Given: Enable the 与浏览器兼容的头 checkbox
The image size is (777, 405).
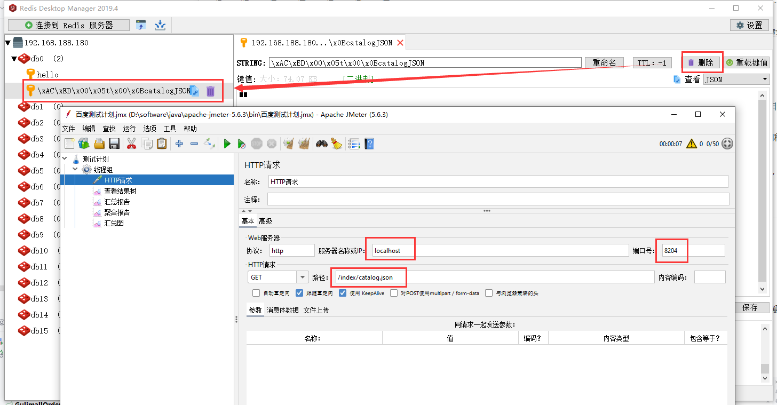Looking at the screenshot, I should click(489, 293).
